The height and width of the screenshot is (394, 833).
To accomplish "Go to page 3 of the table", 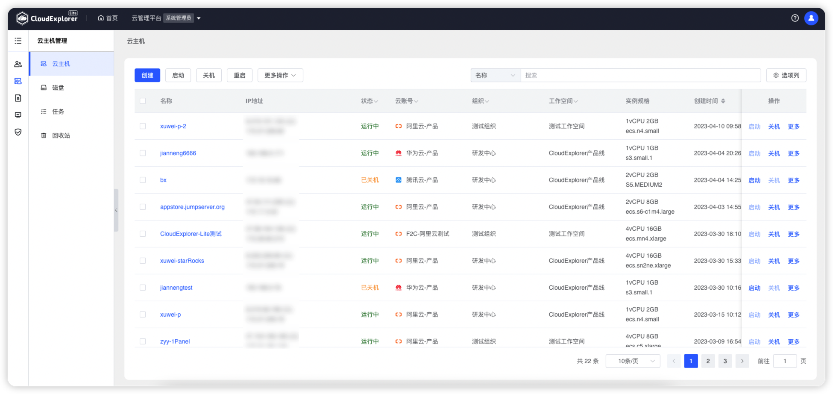I will pos(725,361).
